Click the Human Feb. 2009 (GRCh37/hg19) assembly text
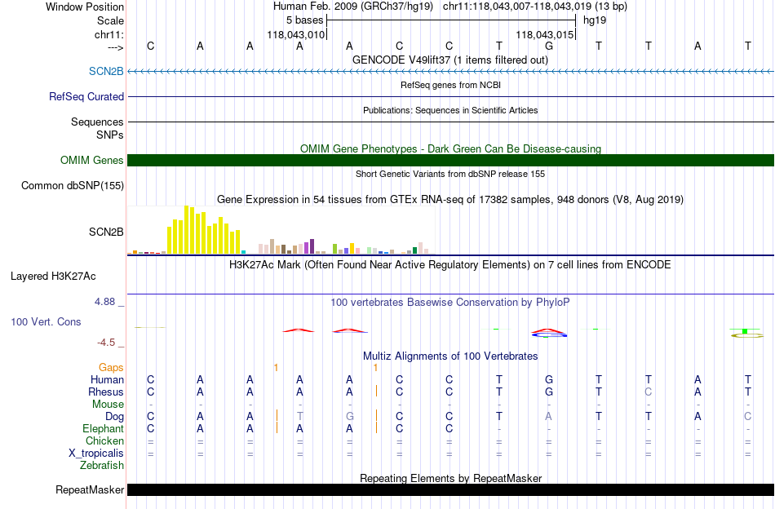Image resolution: width=775 pixels, height=509 pixels. coord(353,7)
